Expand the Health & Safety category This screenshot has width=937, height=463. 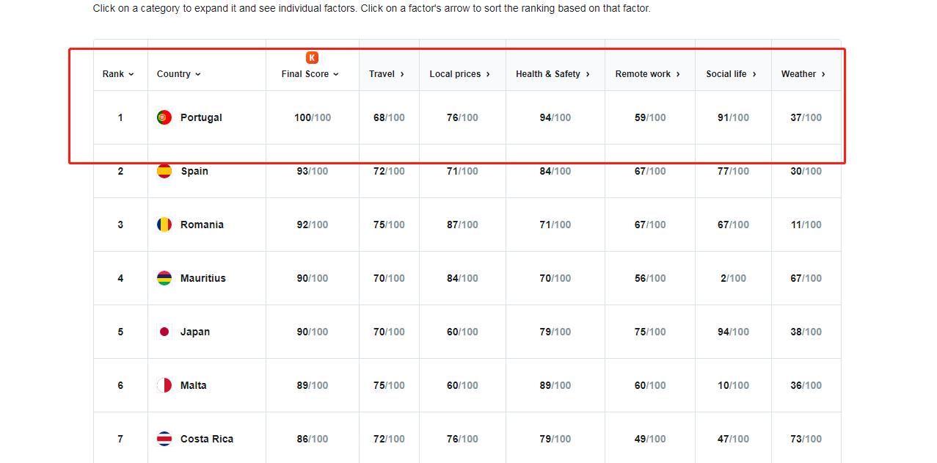point(553,74)
